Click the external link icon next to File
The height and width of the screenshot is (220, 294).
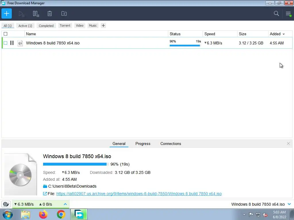pyautogui.click(x=45, y=194)
